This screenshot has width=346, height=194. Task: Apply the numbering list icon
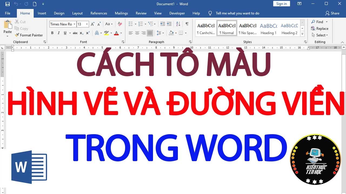[x=140, y=24]
